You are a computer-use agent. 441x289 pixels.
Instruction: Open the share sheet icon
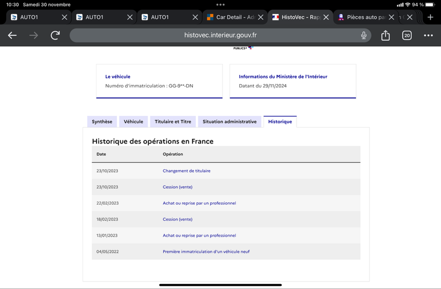[385, 35]
